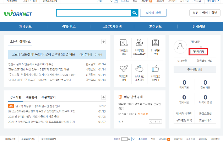Open 장애인고용포털 in the bottom bar
This screenshot has height=142, width=223.
pos(49,139)
